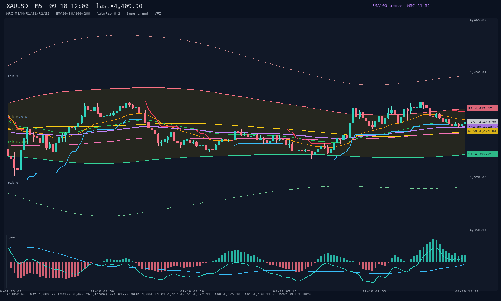The image size is (501, 301).
Task: Select the yellow "MEAN 4,404.84" price tag
Action: (x=483, y=132)
